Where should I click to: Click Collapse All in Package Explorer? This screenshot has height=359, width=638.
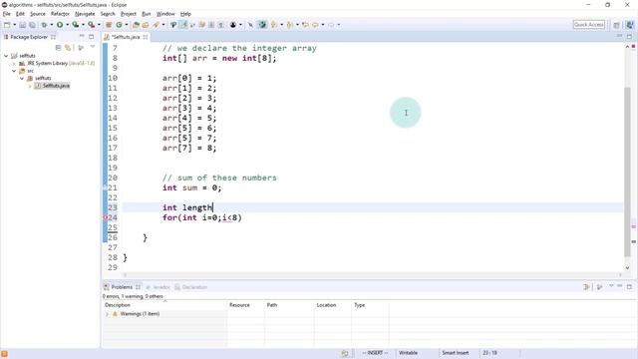click(x=58, y=48)
